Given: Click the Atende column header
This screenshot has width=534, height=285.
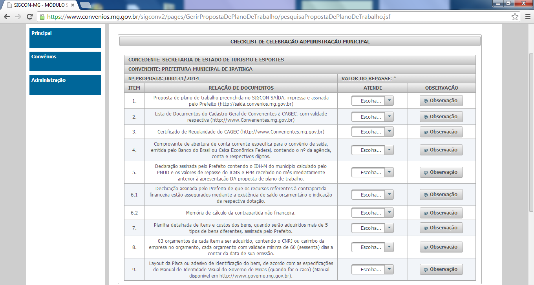Looking at the screenshot, I should (372, 88).
